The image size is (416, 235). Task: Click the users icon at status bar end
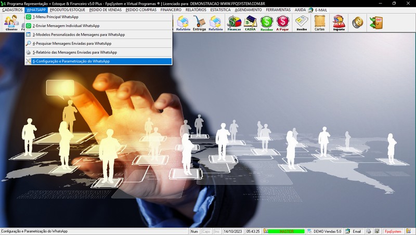point(409,231)
